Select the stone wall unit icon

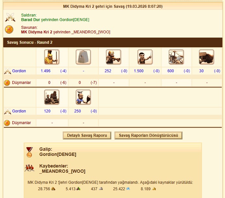83,57
